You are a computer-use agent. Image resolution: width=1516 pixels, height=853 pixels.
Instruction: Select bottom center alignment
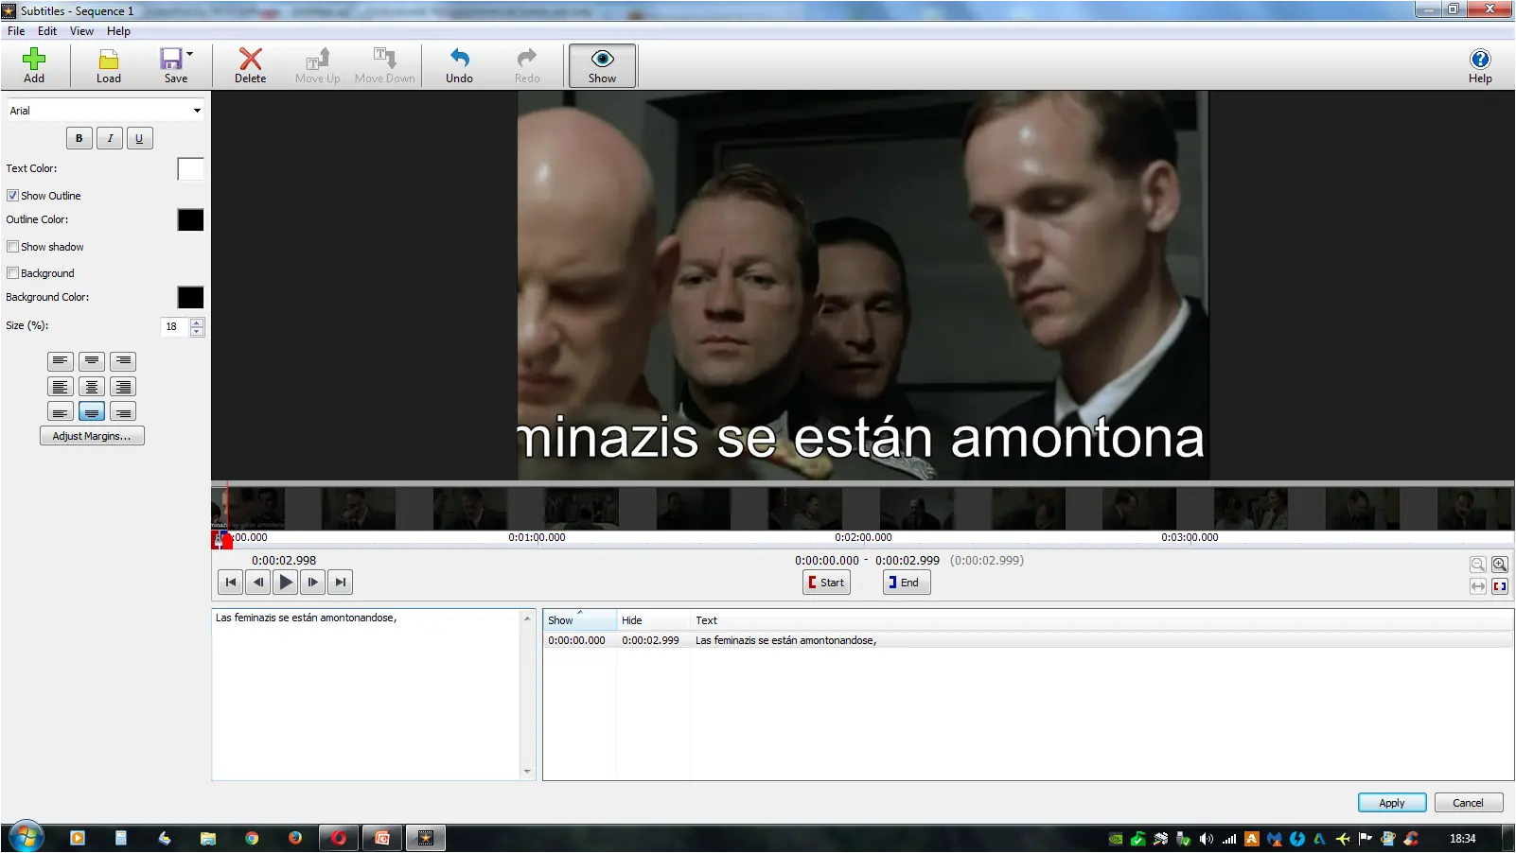[92, 411]
